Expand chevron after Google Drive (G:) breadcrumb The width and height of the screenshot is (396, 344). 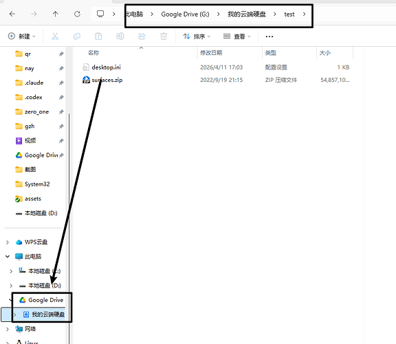coord(219,14)
